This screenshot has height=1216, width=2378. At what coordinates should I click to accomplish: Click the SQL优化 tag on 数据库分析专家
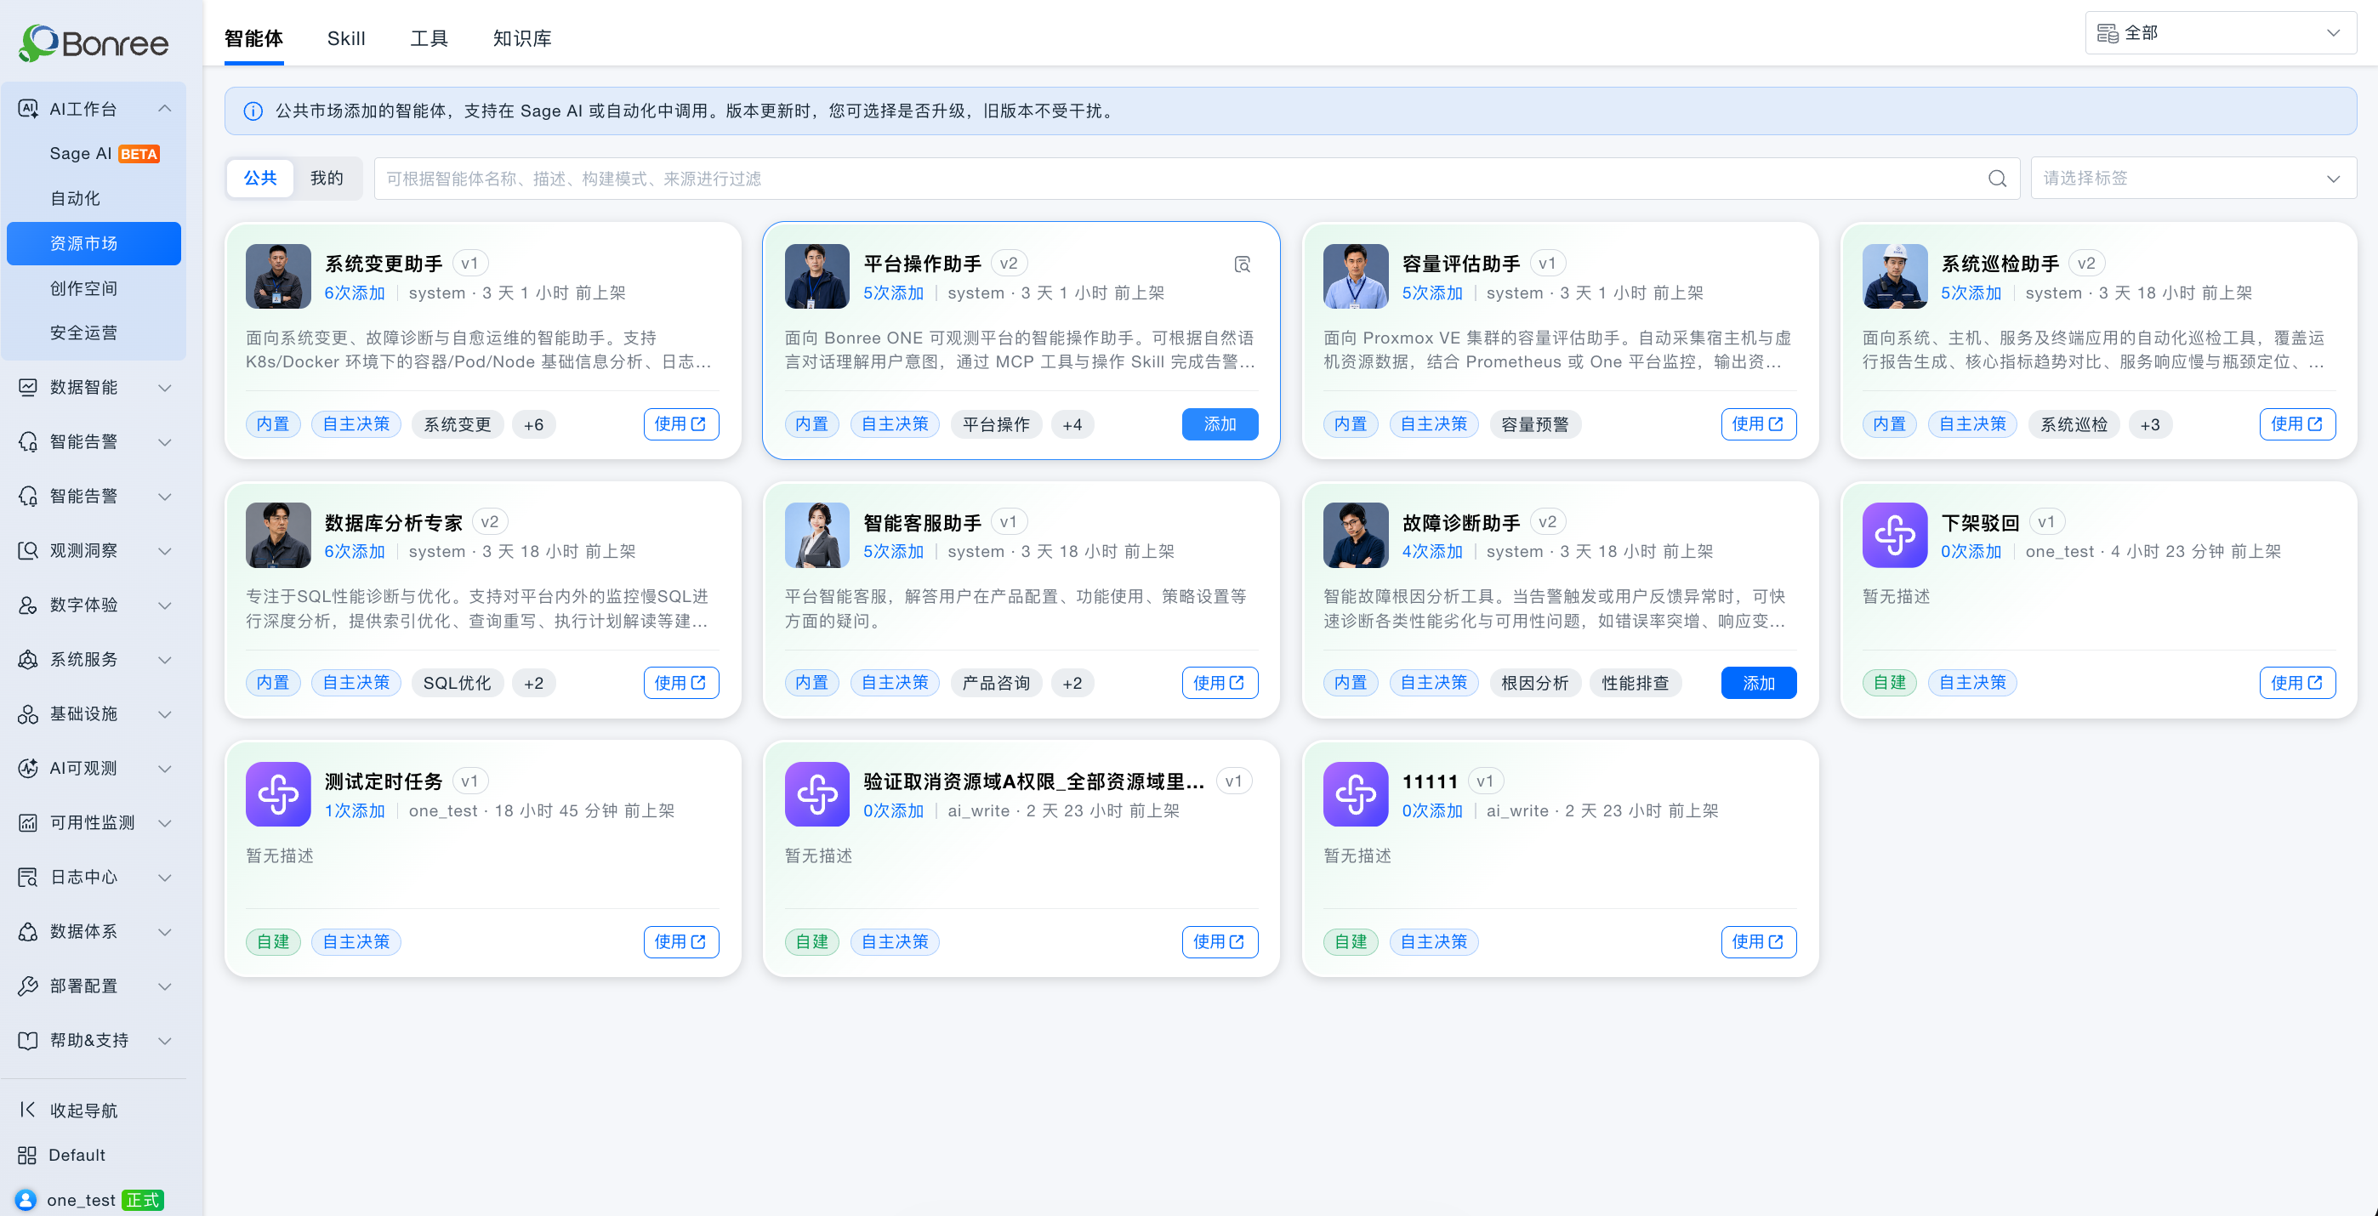pos(457,683)
